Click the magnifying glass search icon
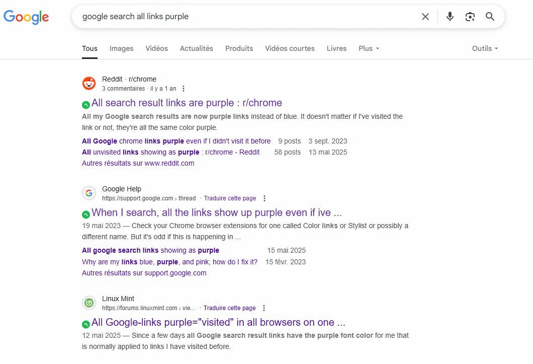The height and width of the screenshot is (364, 533). (x=490, y=16)
